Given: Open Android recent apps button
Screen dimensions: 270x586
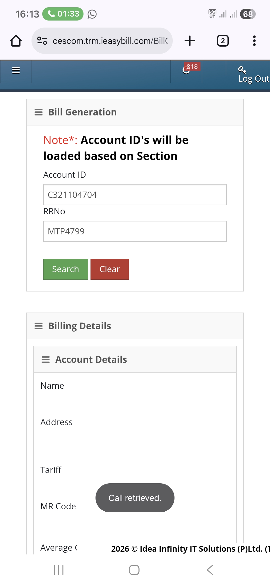Looking at the screenshot, I should (x=59, y=570).
